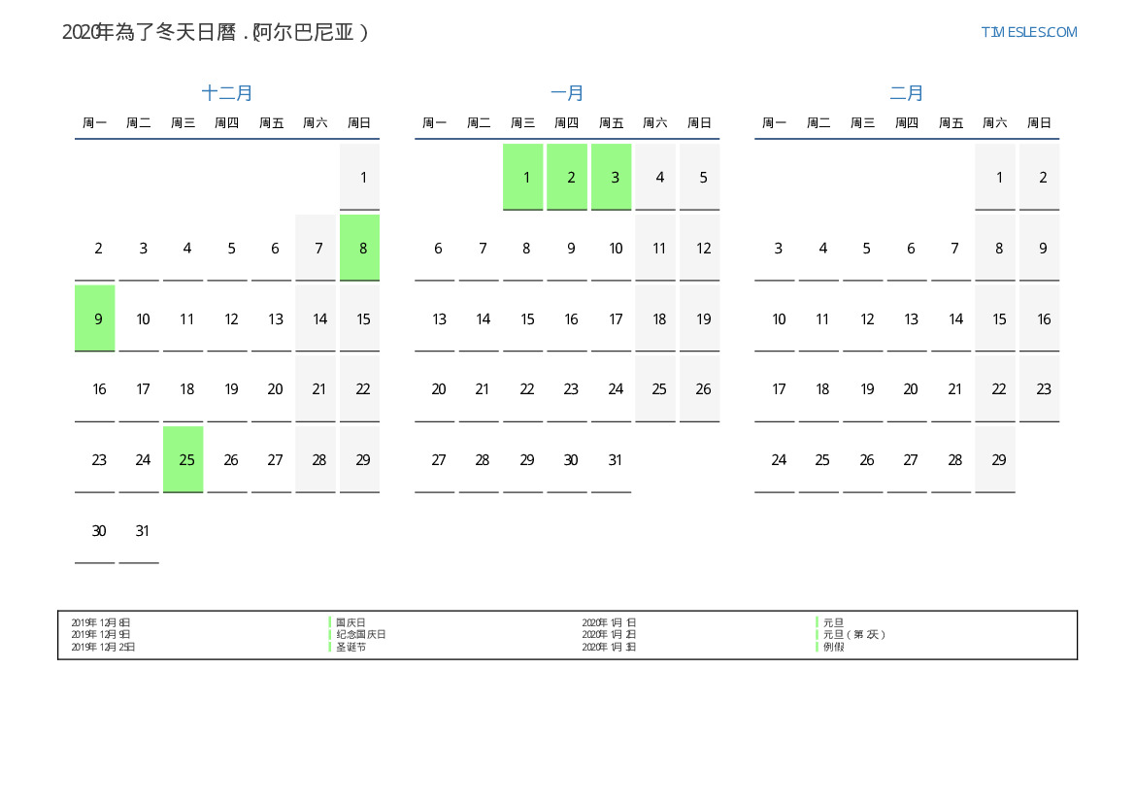The height and width of the screenshot is (803, 1135).
Task: Click the calendar page title text
Action: pos(216,32)
